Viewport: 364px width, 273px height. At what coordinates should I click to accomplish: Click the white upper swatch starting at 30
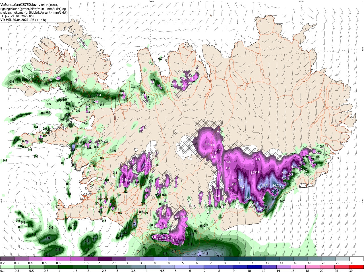point(357,259)
